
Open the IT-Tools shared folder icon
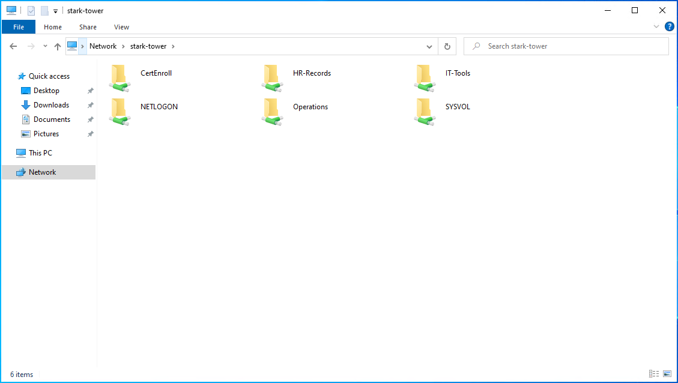(x=425, y=78)
